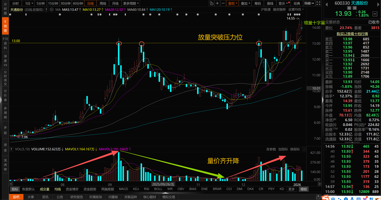Click 画线 drawing button
Screen dimensions: 381x200
click(270, 3)
